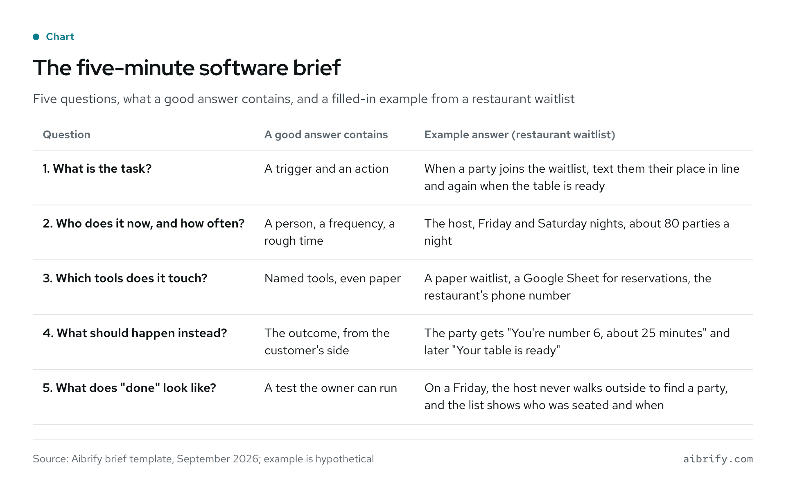Click the title The five-minute software brief
The image size is (786, 491).
click(x=187, y=68)
